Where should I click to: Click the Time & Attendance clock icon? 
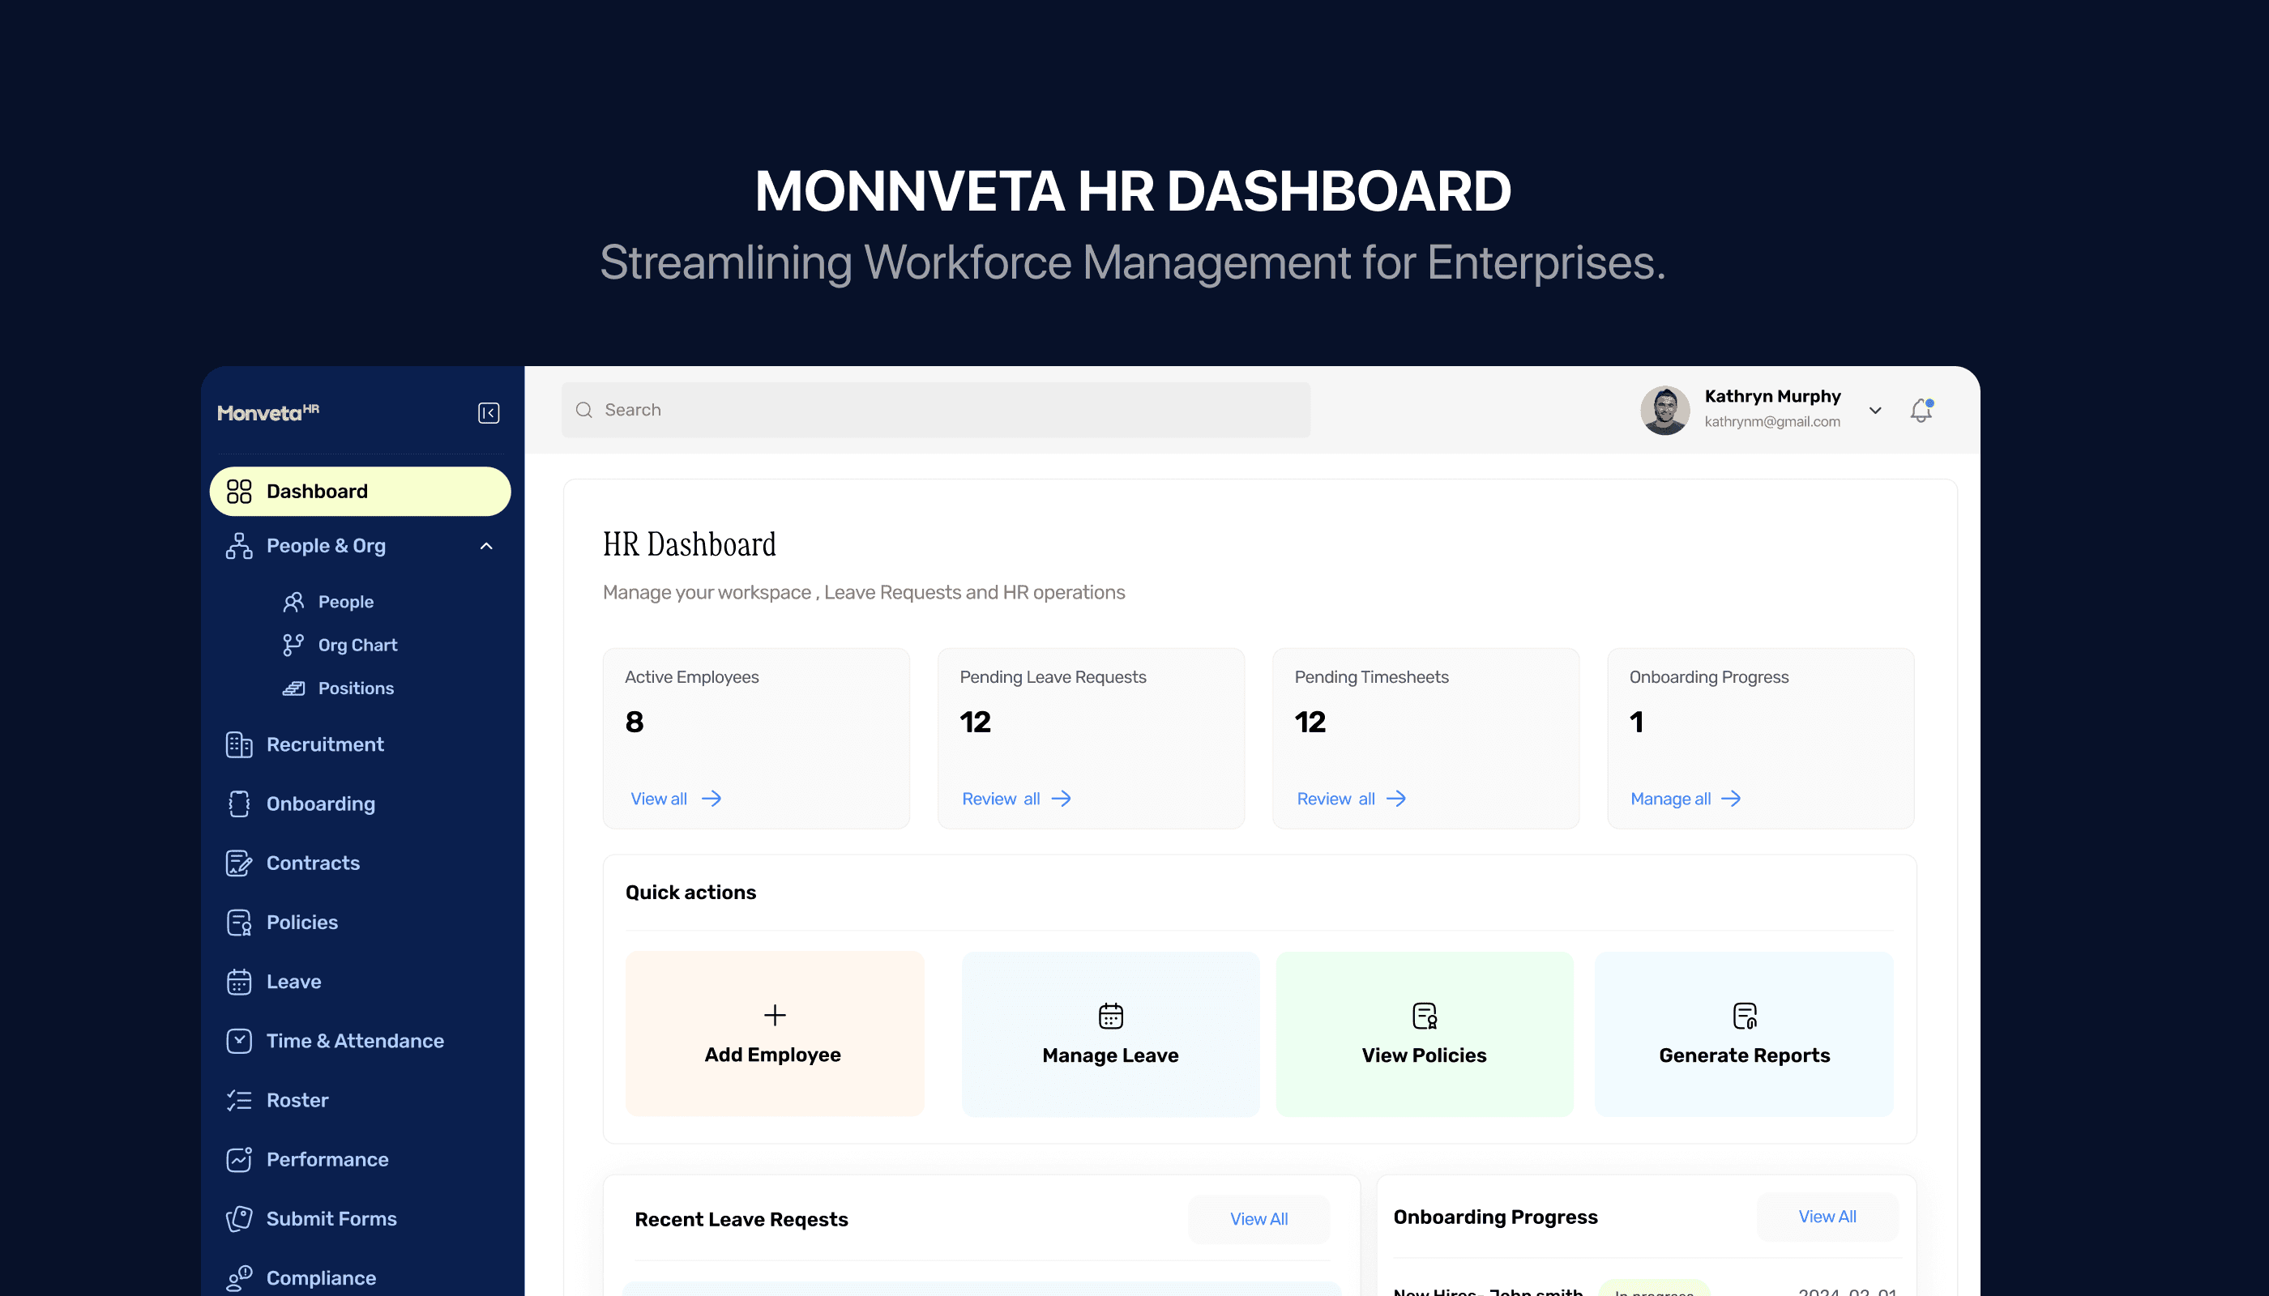(239, 1041)
